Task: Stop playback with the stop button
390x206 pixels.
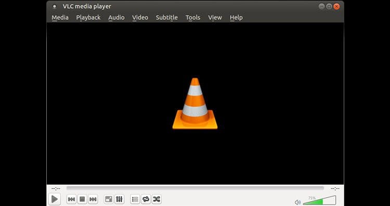Action: click(82, 199)
